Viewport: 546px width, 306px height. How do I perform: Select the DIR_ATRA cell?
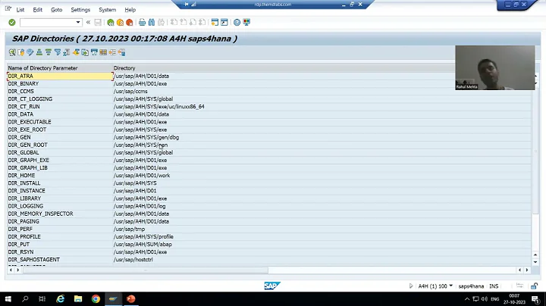pyautogui.click(x=60, y=76)
